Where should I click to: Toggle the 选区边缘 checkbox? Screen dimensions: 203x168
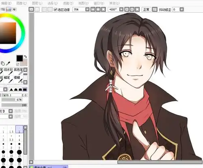click(x=55, y=9)
